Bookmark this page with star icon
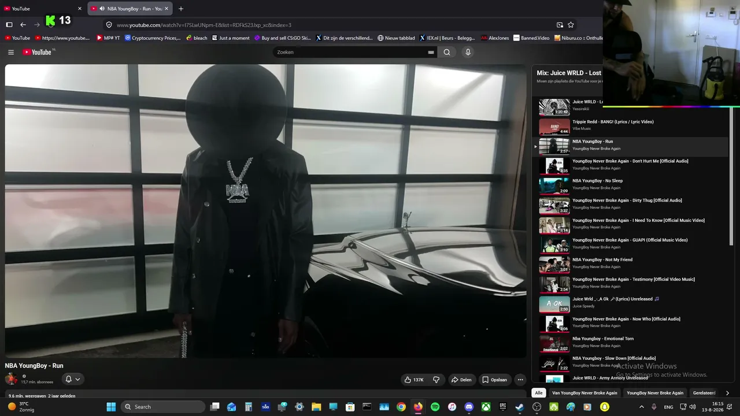Viewport: 740px width, 416px height. tap(571, 25)
